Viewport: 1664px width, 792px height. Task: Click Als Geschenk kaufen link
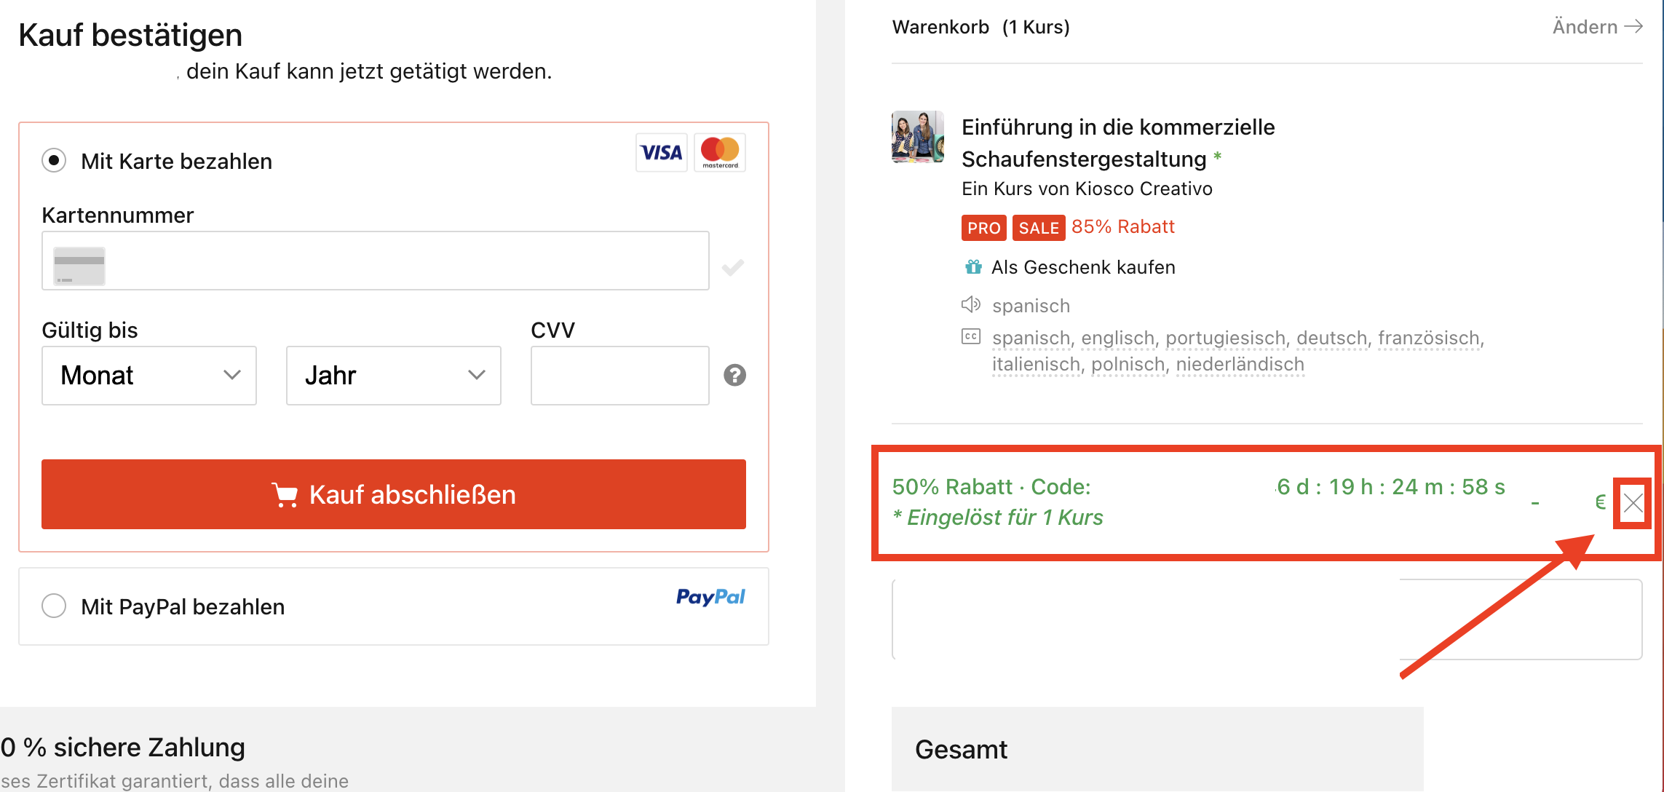coord(1083,267)
